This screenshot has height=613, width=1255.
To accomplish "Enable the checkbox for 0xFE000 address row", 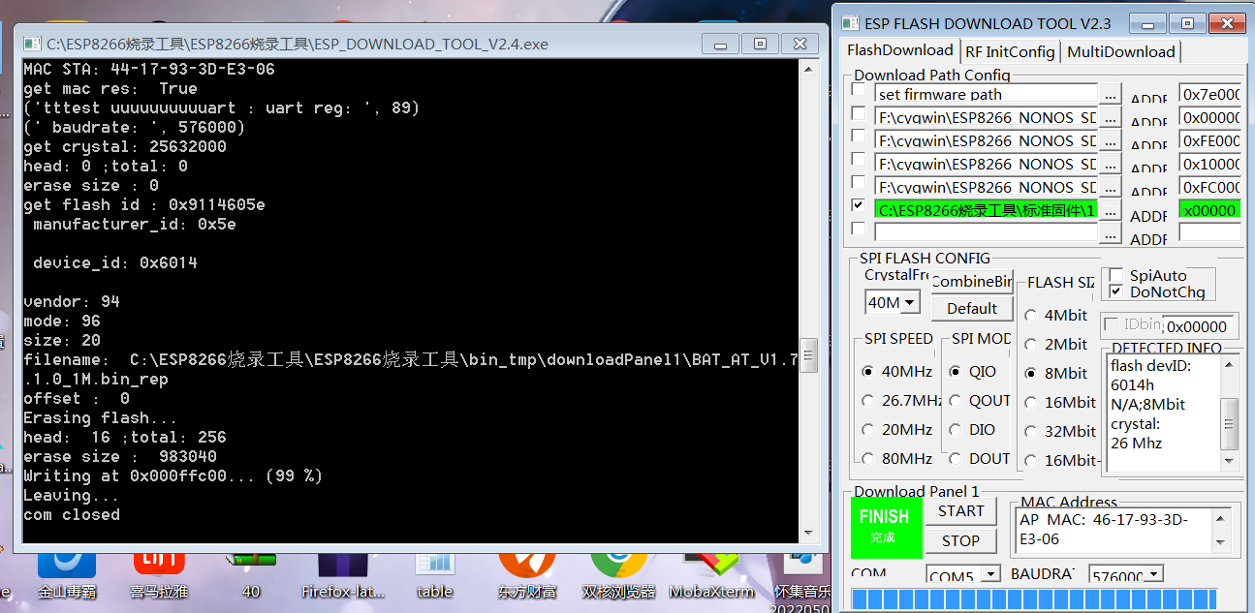I will point(858,137).
